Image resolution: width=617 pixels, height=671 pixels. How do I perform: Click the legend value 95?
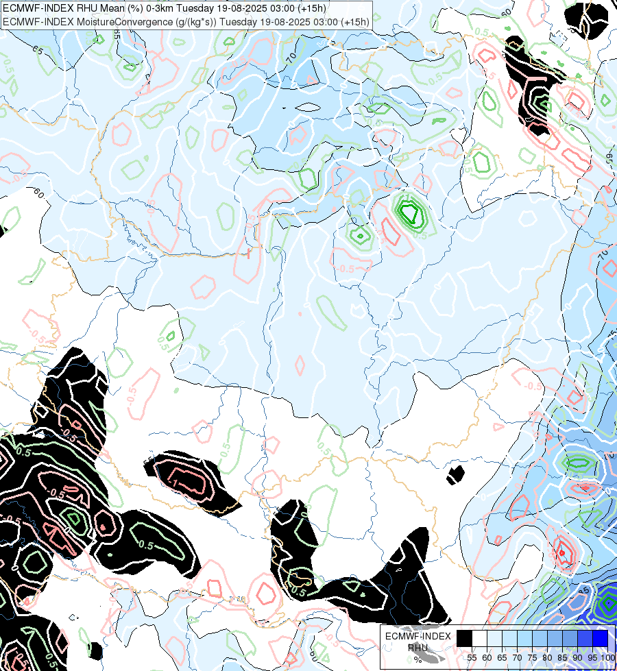click(x=592, y=658)
